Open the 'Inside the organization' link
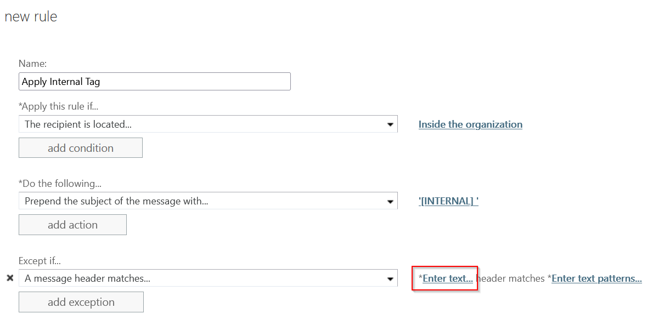The height and width of the screenshot is (325, 664). tap(470, 124)
